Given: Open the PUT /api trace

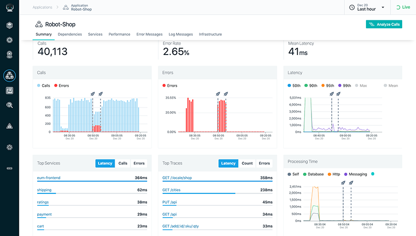Looking at the screenshot, I should (x=169, y=202).
